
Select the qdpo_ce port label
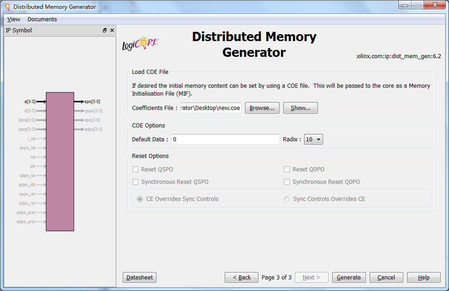28,176
